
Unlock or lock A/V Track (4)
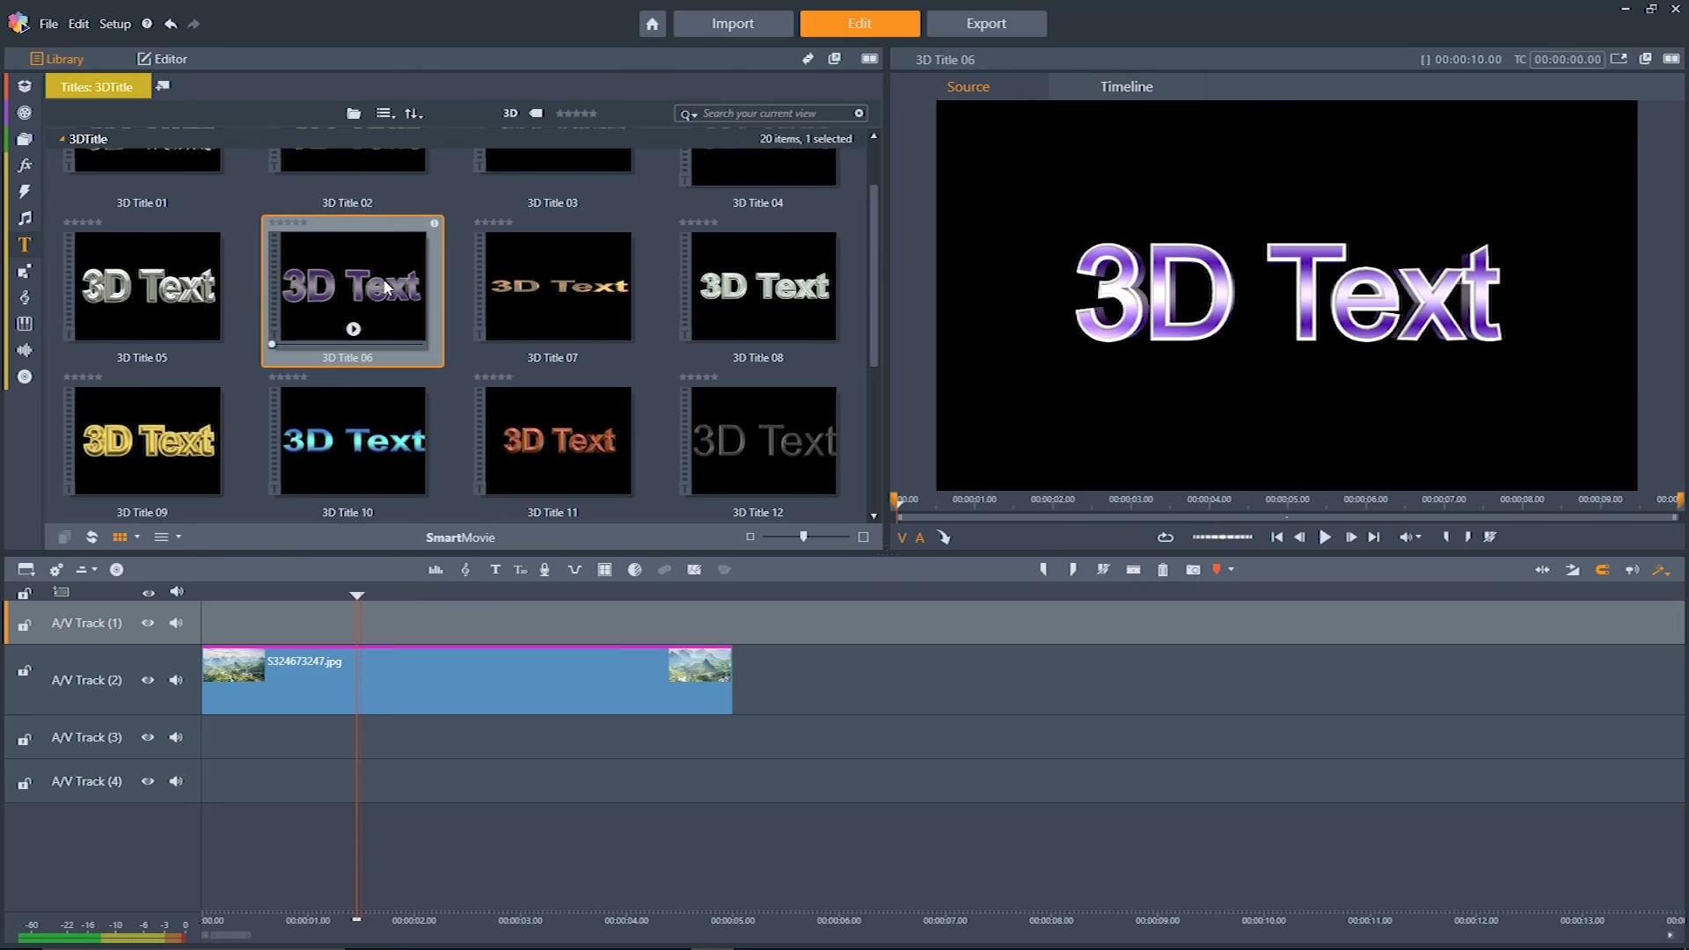pos(25,783)
